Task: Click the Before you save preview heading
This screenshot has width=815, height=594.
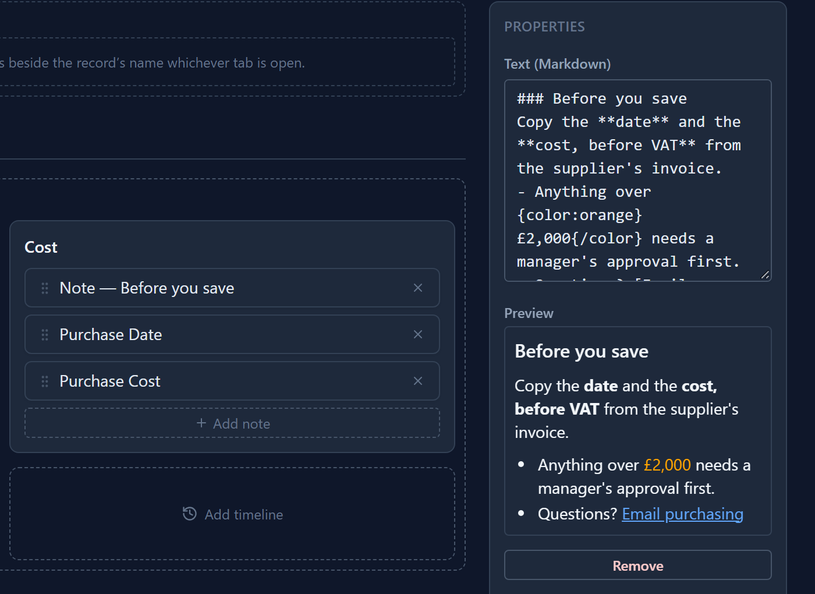Action: coord(582,352)
